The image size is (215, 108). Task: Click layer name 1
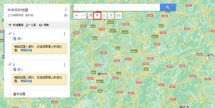(14, 34)
